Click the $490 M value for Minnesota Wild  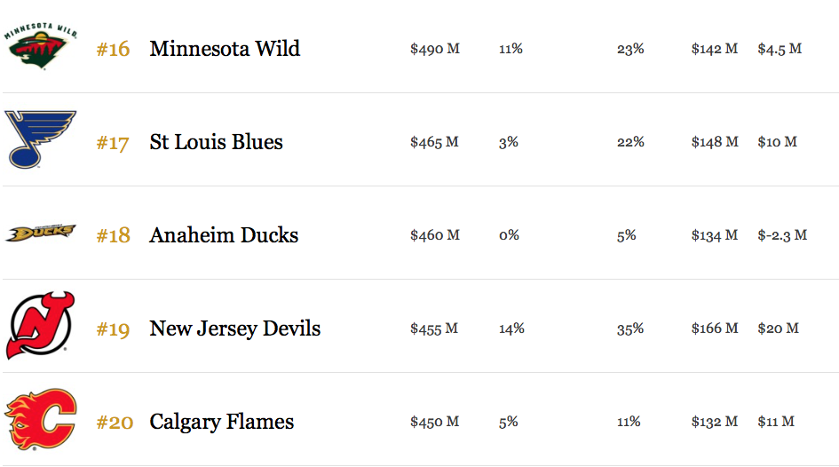click(435, 49)
